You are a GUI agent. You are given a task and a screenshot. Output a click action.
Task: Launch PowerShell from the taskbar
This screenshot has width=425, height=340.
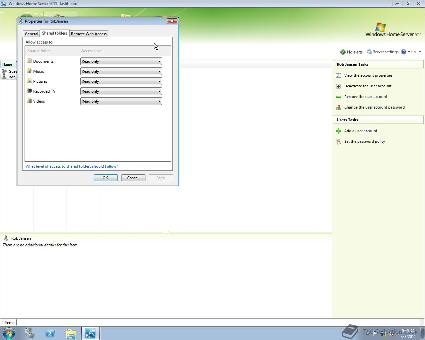(50, 333)
